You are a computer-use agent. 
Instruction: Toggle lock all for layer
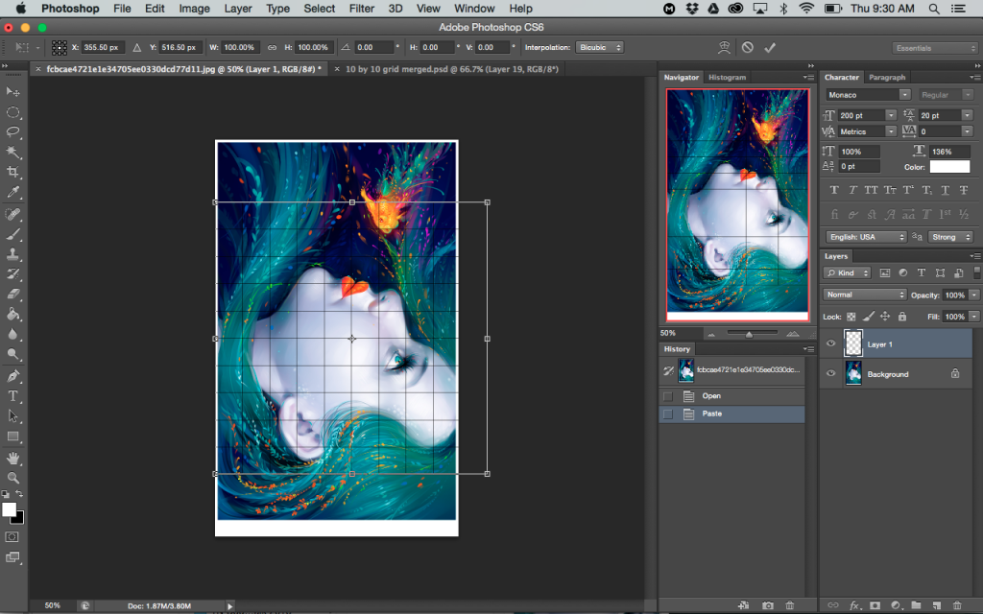902,317
